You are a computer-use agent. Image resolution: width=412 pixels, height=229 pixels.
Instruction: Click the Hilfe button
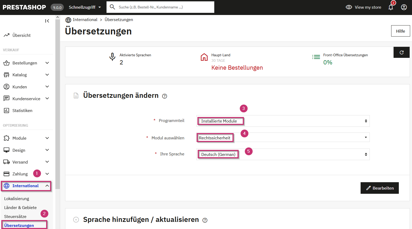[400, 31]
